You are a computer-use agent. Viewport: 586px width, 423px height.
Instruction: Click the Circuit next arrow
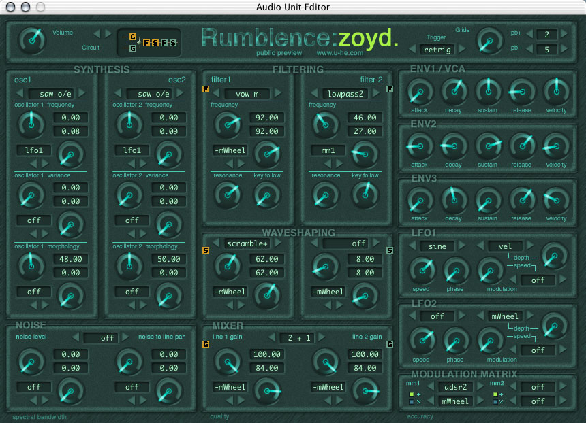click(108, 33)
